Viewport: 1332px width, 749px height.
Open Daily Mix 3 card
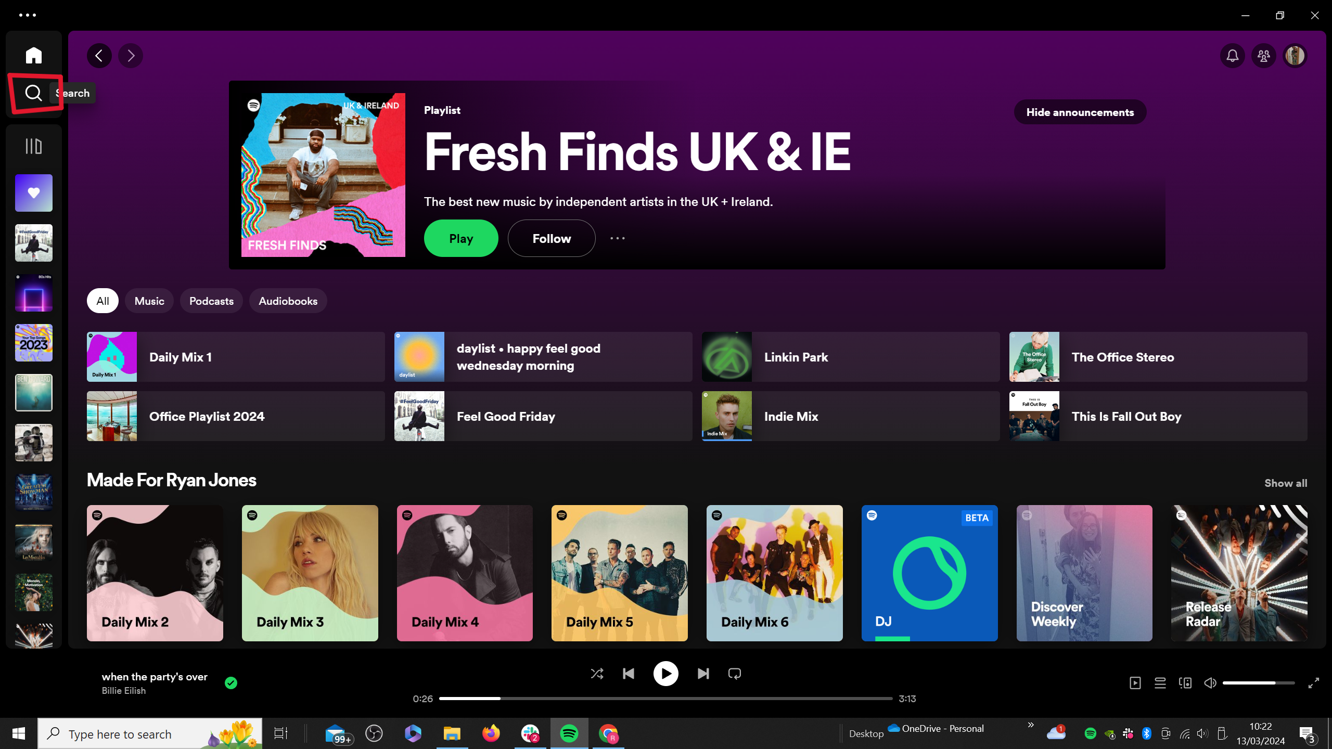click(310, 573)
